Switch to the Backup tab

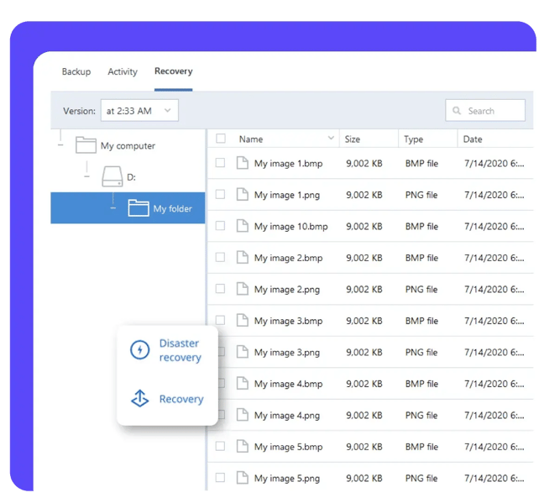pos(76,72)
